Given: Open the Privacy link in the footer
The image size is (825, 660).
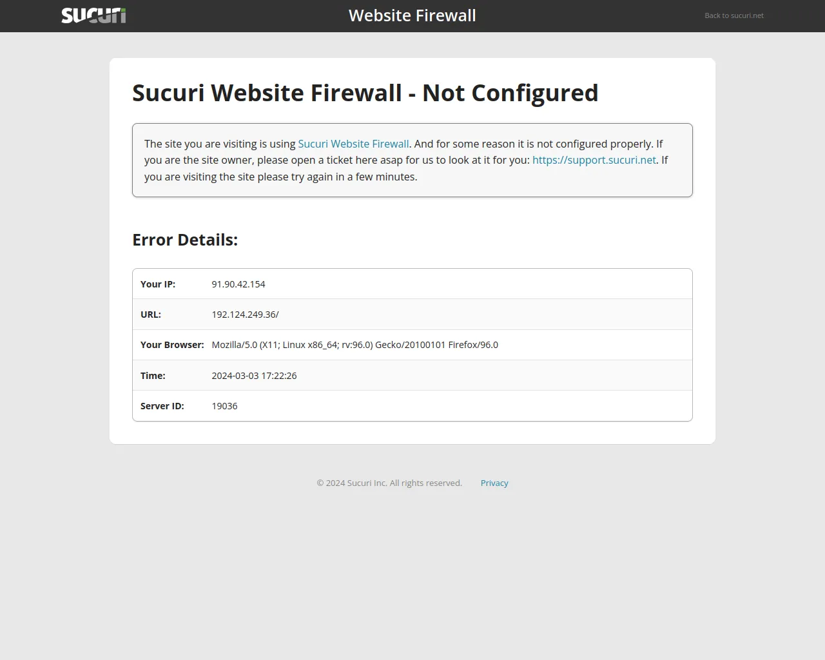Looking at the screenshot, I should click(x=494, y=483).
